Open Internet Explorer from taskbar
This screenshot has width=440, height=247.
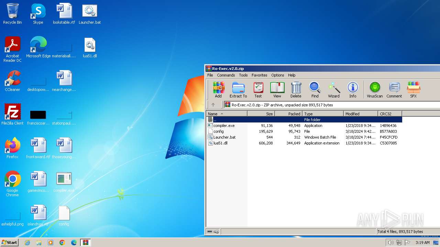coord(27,243)
